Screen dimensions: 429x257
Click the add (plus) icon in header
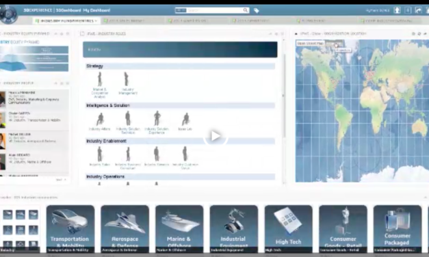(x=408, y=10)
